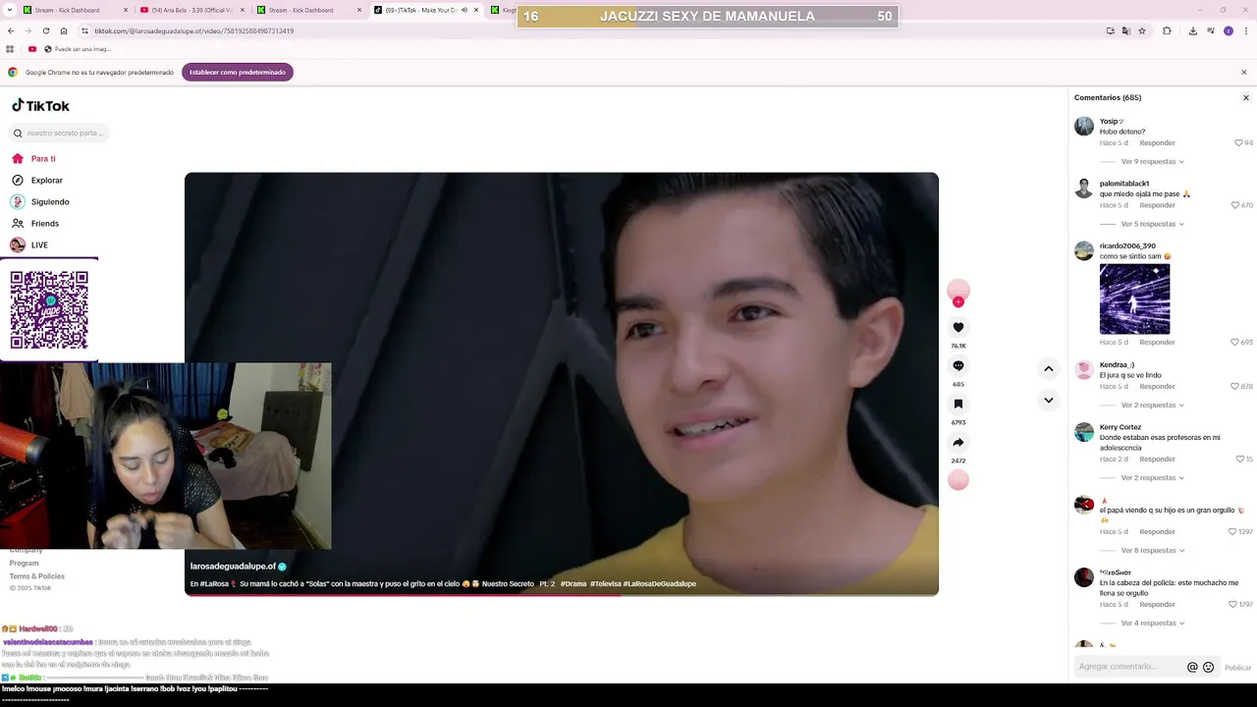
Task: Mute the TikTok tab via speaker icon
Action: coord(465,10)
